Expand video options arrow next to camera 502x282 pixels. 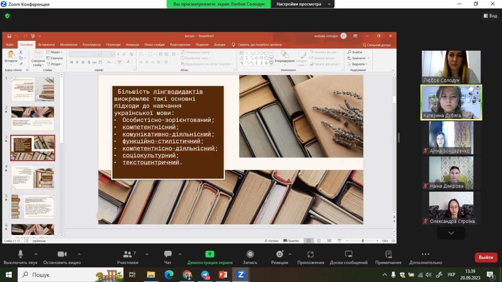[79, 254]
